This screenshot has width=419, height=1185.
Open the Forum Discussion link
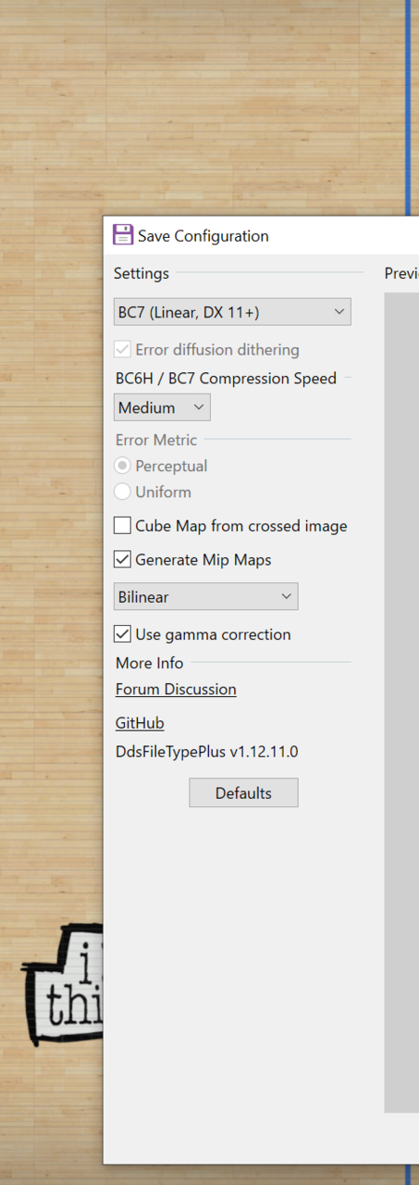click(176, 690)
